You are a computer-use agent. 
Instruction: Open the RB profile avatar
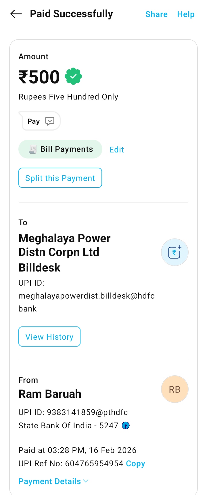[x=175, y=389]
